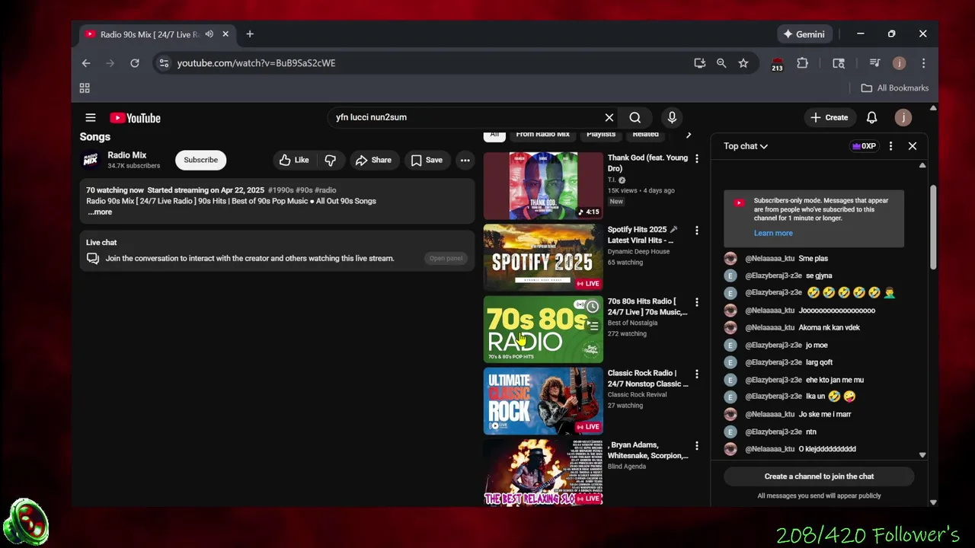This screenshot has width=975, height=548.
Task: Reload the current page
Action: [135, 63]
